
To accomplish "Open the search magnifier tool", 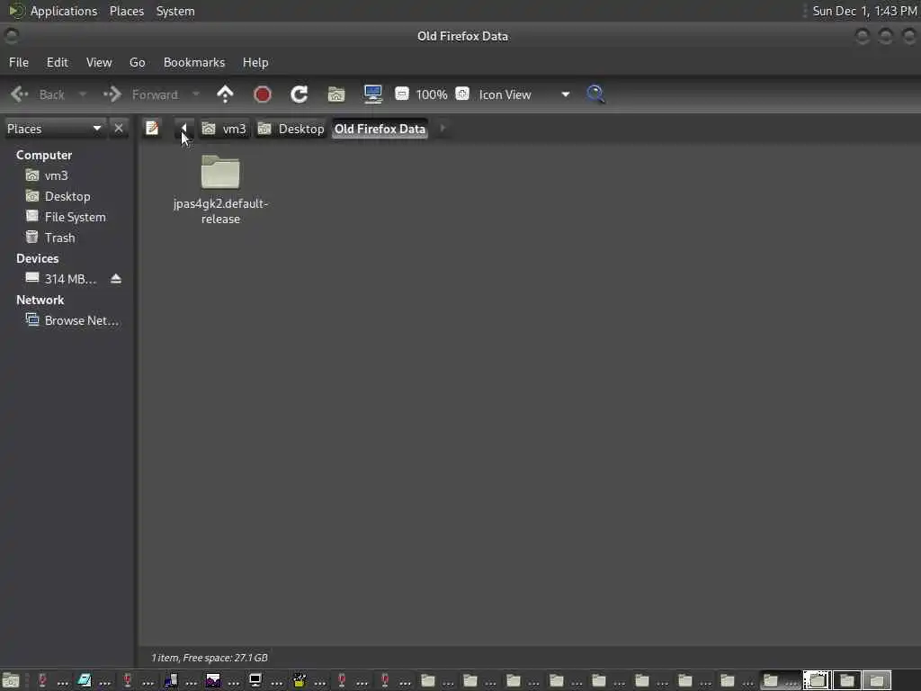I will (595, 94).
